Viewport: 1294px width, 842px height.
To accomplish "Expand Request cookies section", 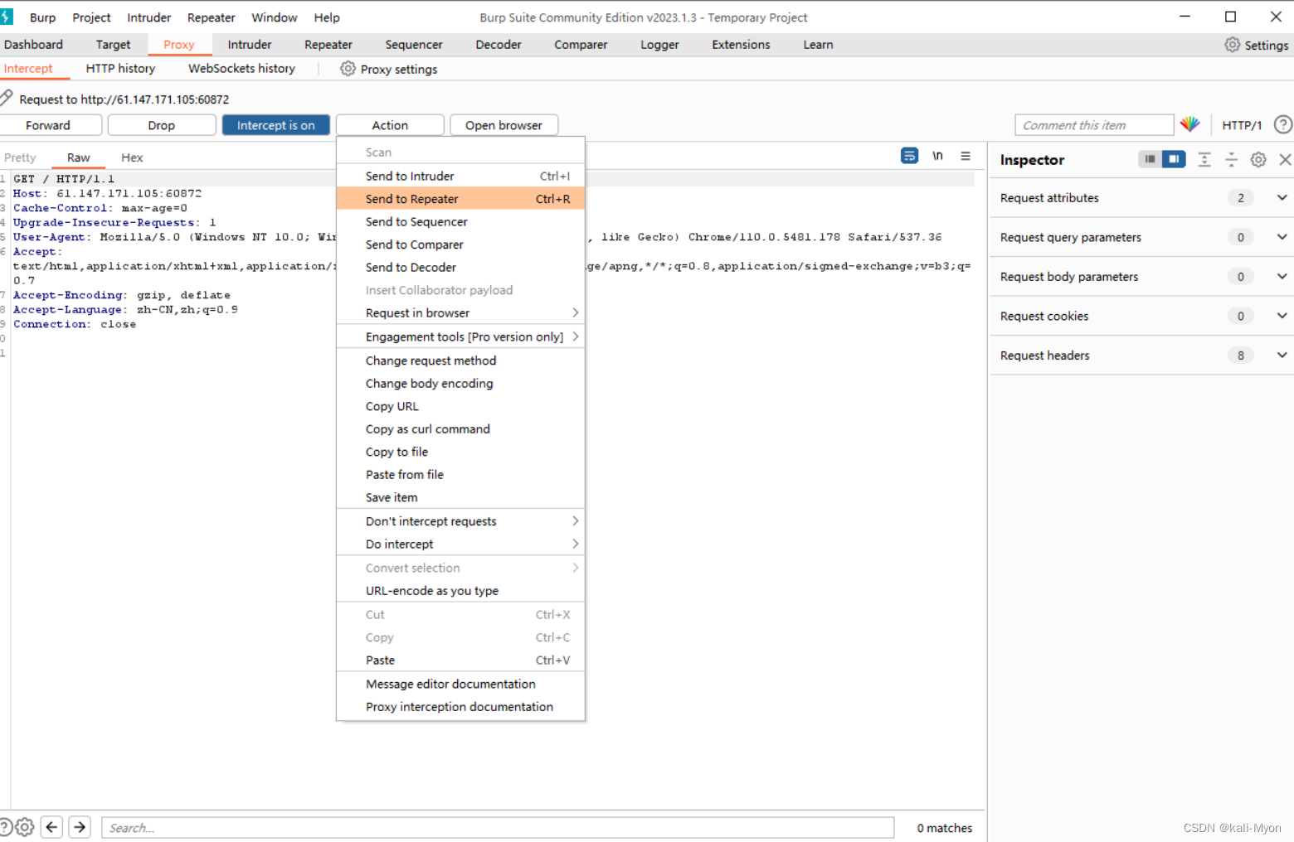I will coord(1282,316).
